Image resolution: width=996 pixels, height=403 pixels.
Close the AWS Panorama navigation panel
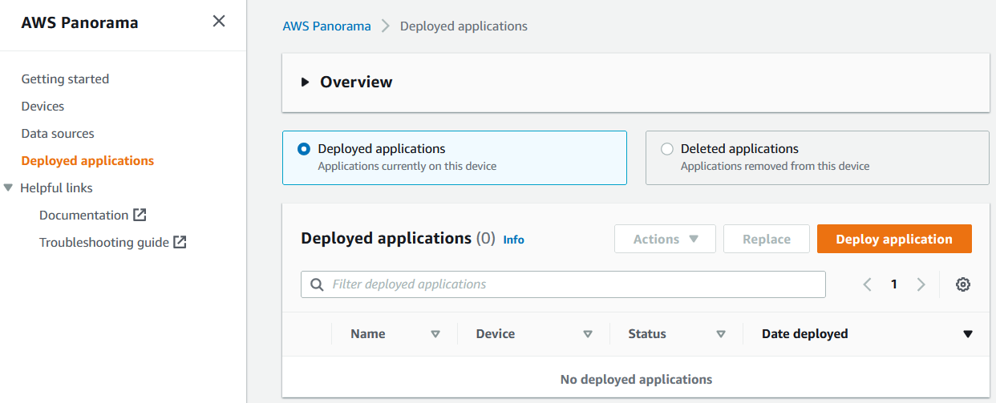tap(218, 22)
